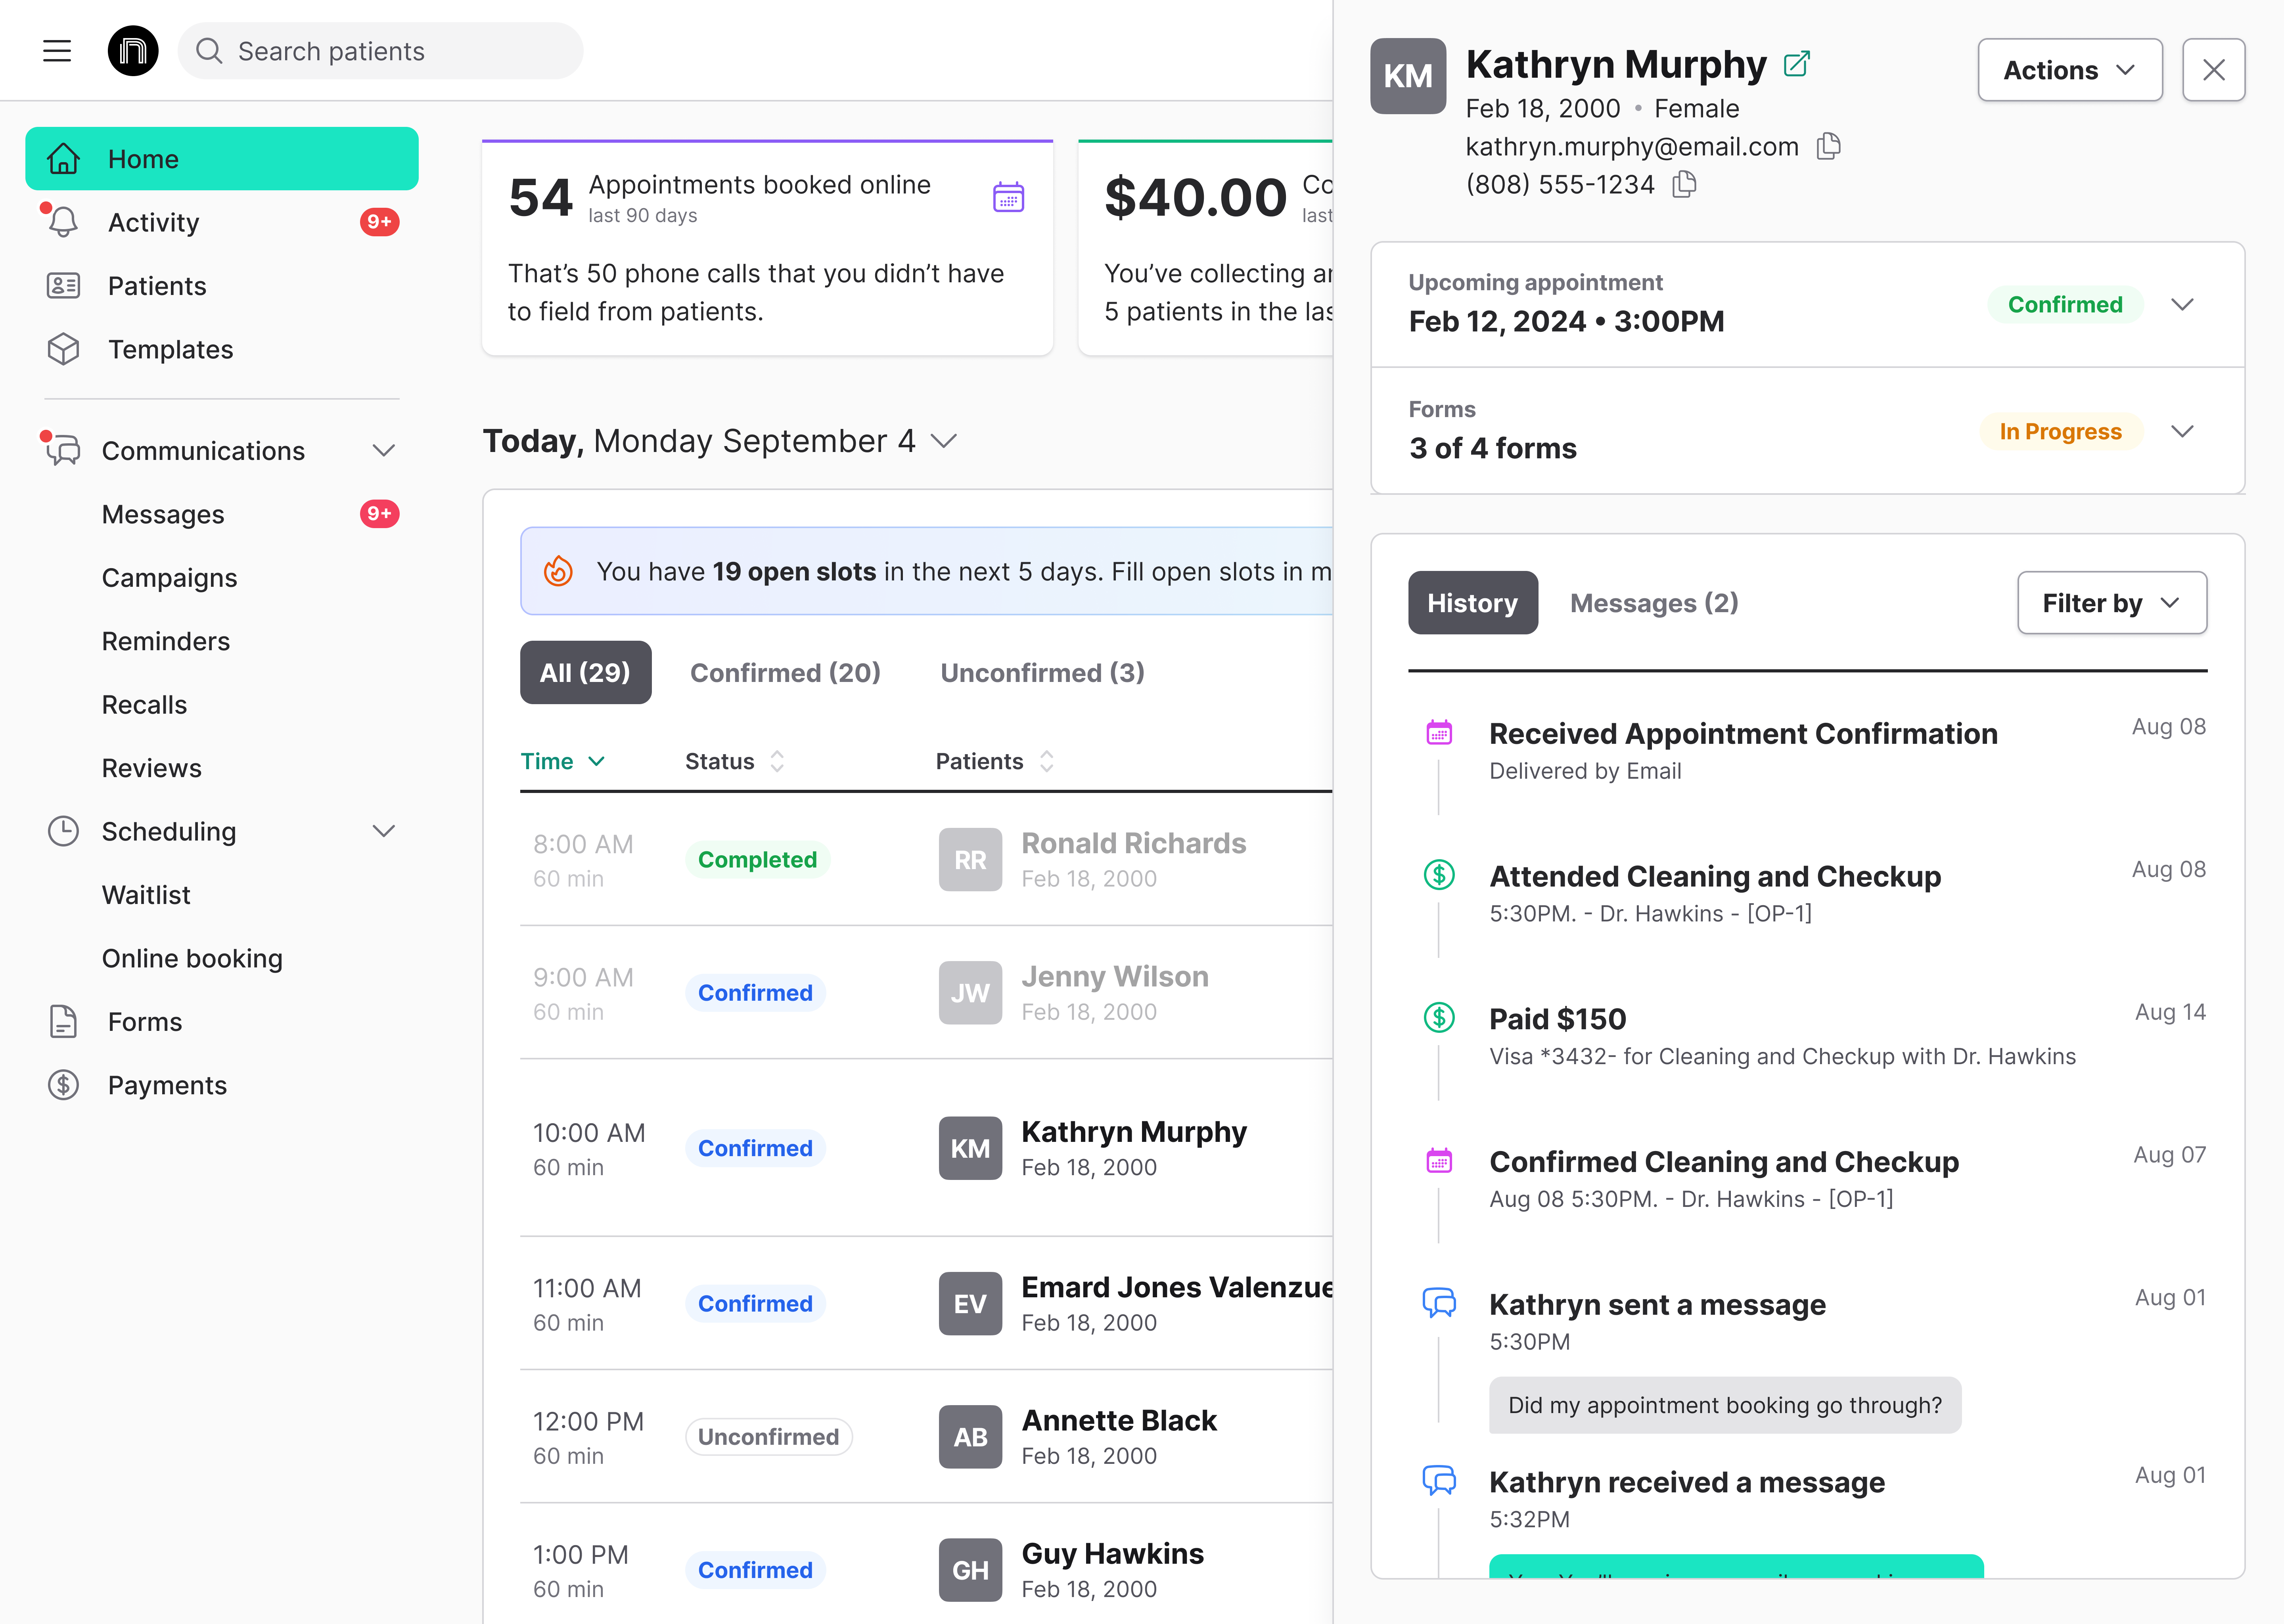Click chat icon beside Kathryn sent a message
2284x1624 pixels.
1439,1303
